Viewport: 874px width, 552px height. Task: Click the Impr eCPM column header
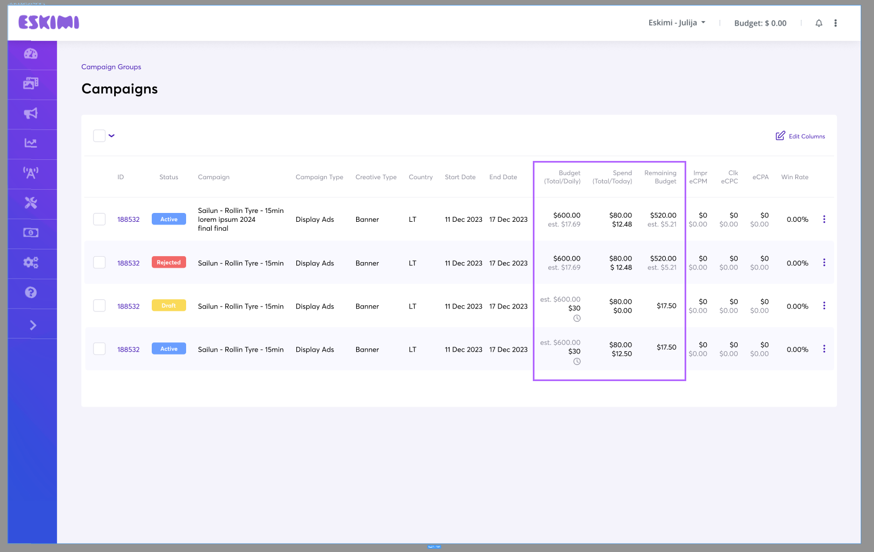click(698, 177)
